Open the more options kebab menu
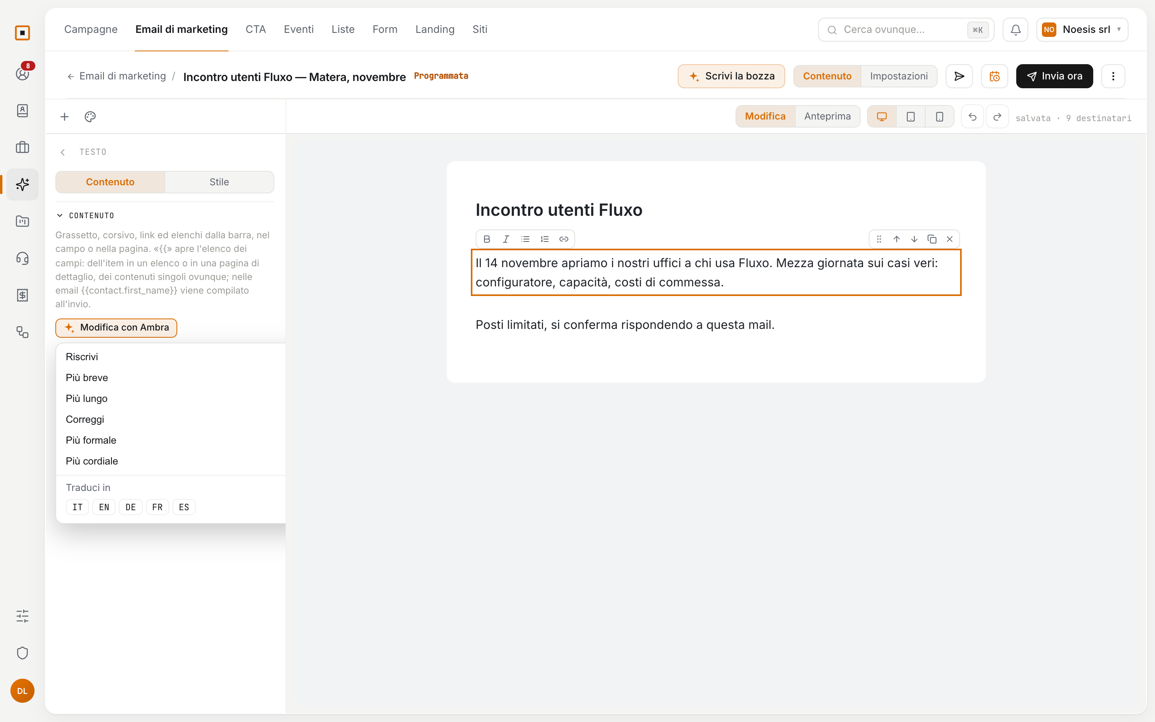The height and width of the screenshot is (722, 1155). (x=1113, y=76)
